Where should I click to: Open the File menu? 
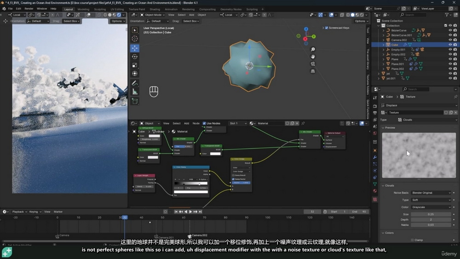coord(10,9)
